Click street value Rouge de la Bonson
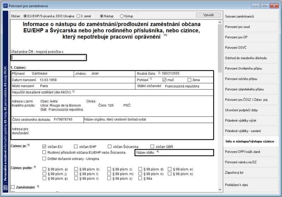This screenshot has height=197, width=282. [65, 105]
